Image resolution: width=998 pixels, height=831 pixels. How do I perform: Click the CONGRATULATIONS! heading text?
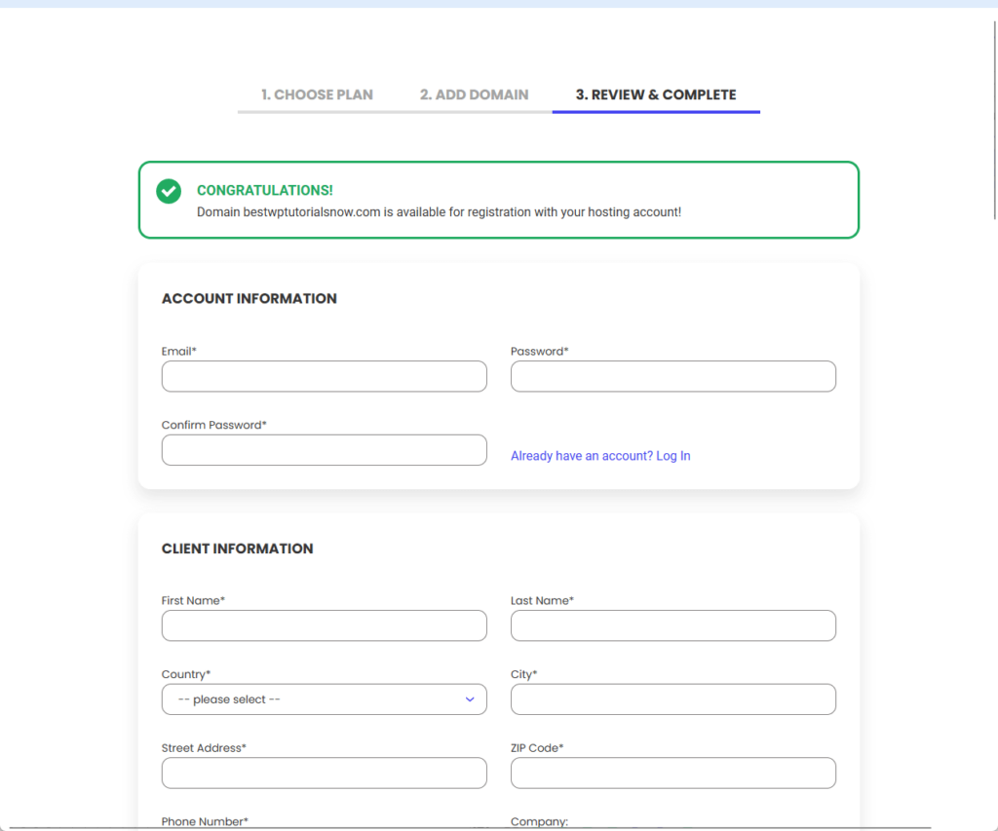pyautogui.click(x=265, y=190)
